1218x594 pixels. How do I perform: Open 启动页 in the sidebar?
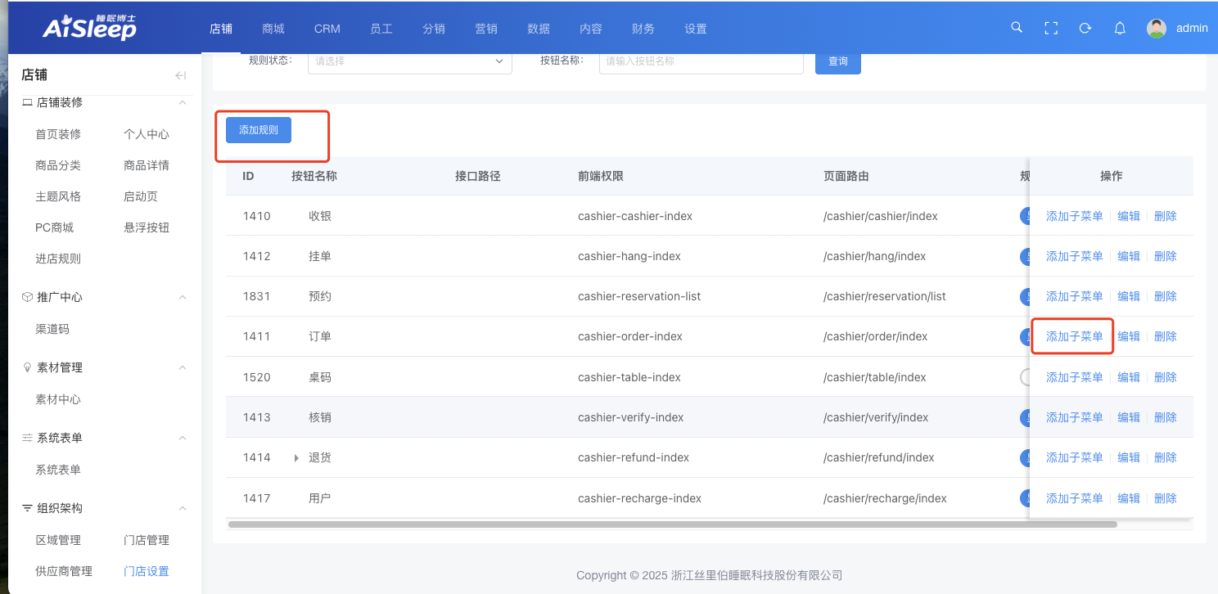pos(141,196)
